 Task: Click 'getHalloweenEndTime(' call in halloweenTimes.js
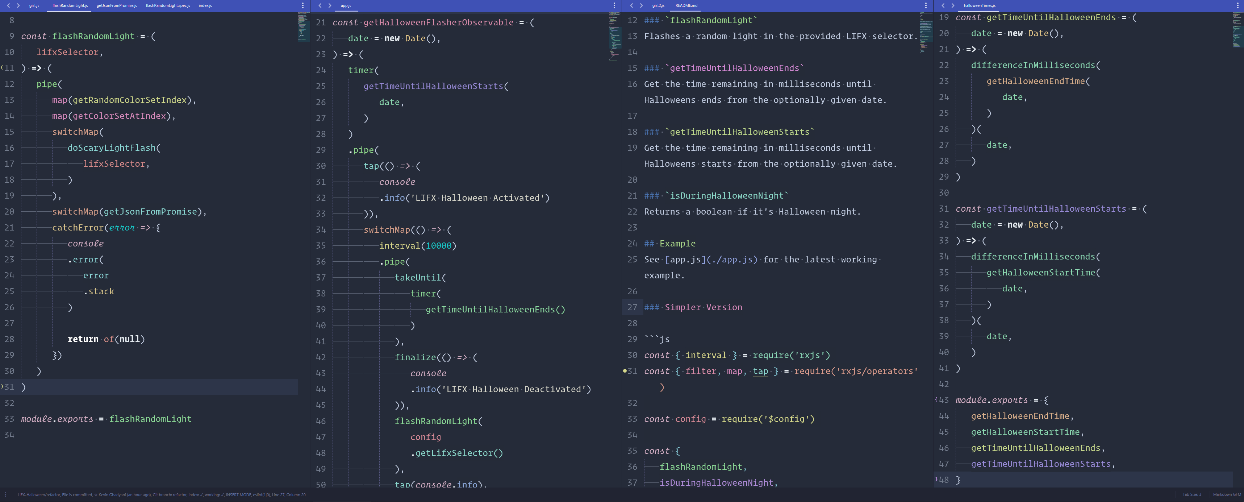(x=1038, y=81)
